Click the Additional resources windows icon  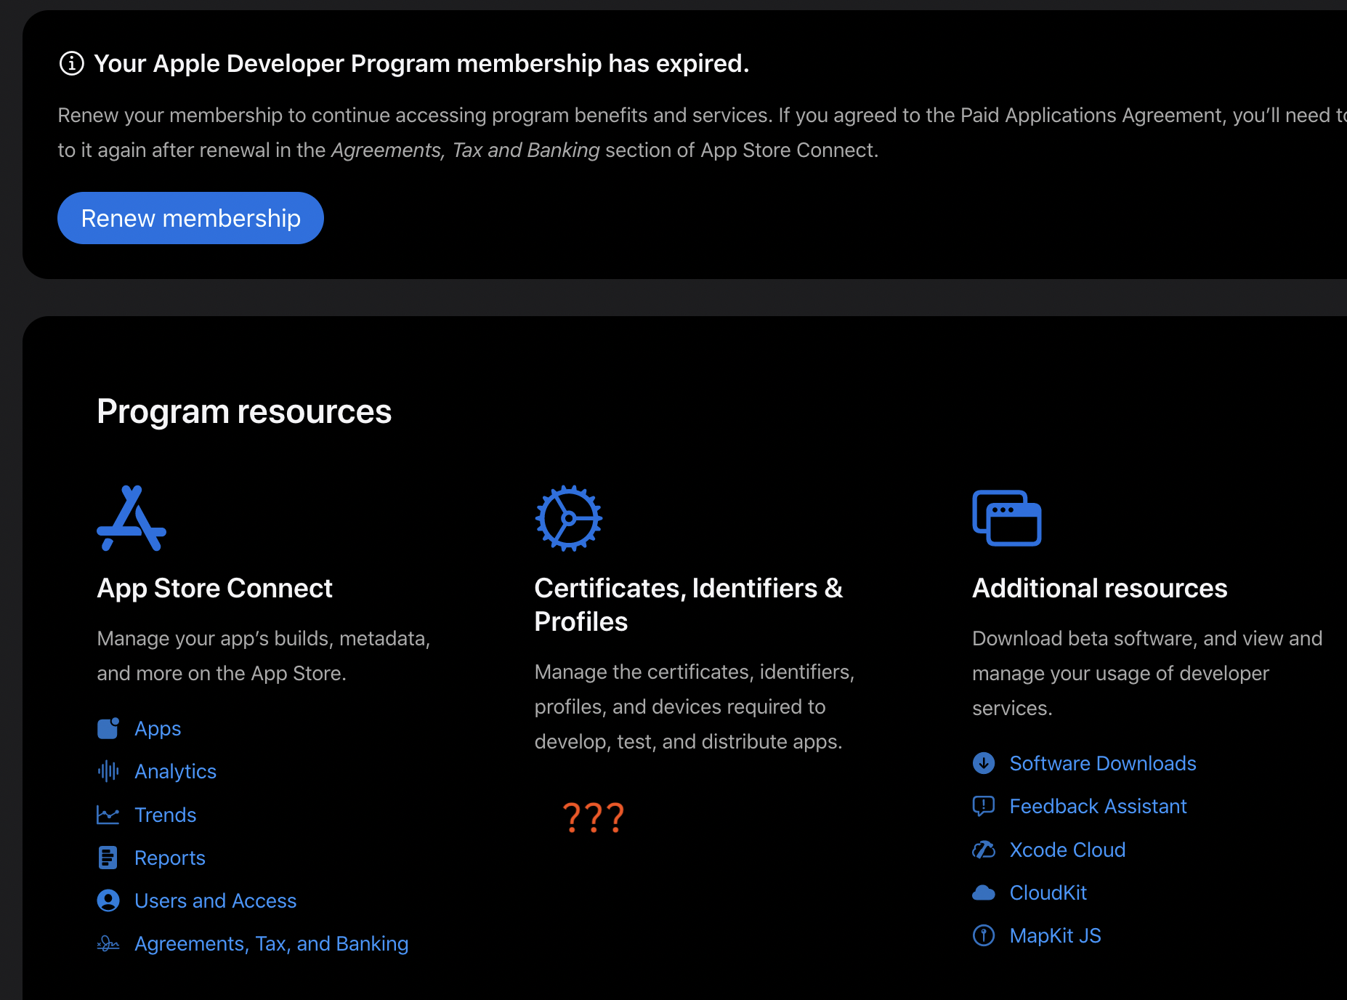(1006, 518)
